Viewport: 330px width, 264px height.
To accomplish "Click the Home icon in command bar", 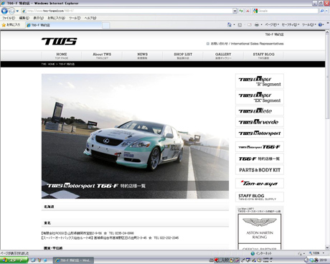I will coord(230,24).
